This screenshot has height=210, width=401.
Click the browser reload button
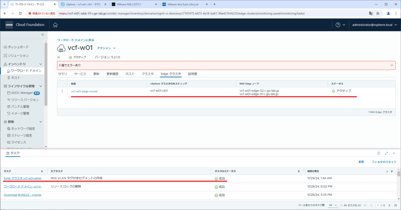[x=20, y=13]
